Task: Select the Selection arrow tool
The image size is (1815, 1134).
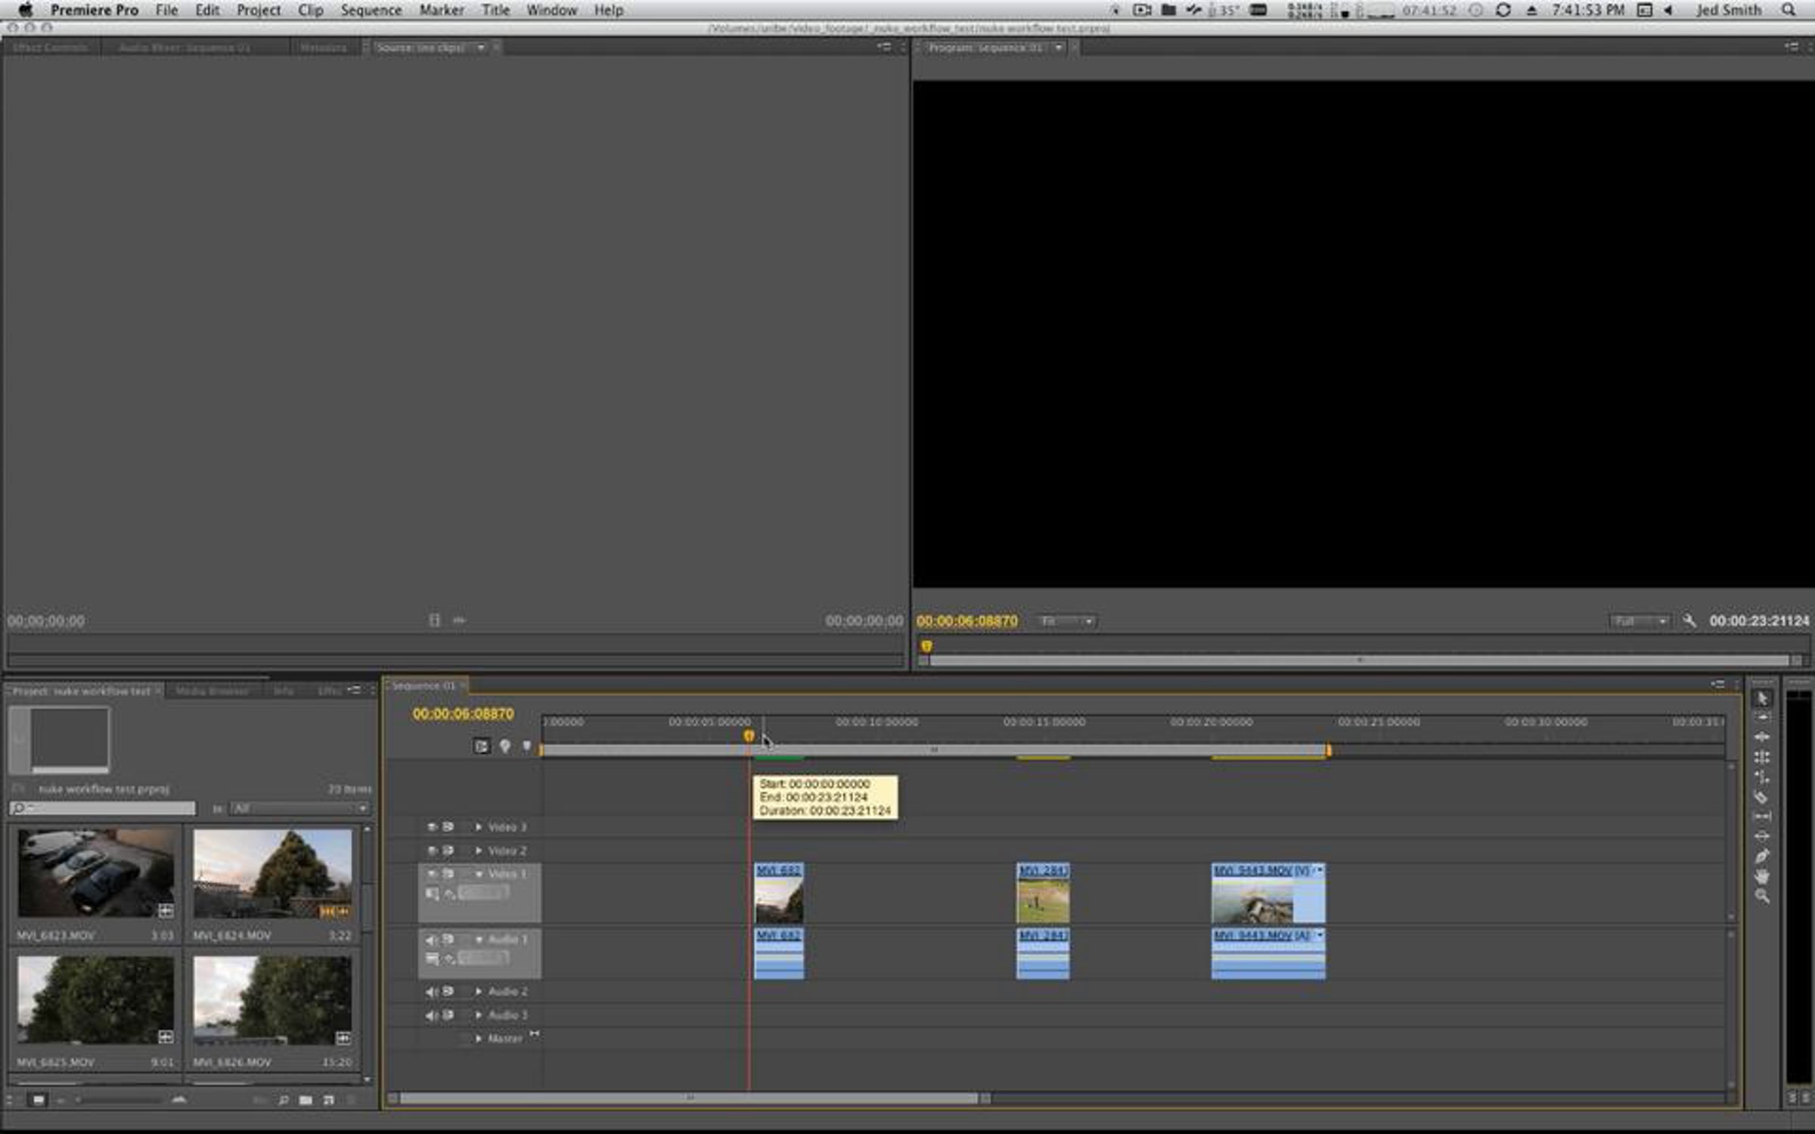Action: (1762, 699)
